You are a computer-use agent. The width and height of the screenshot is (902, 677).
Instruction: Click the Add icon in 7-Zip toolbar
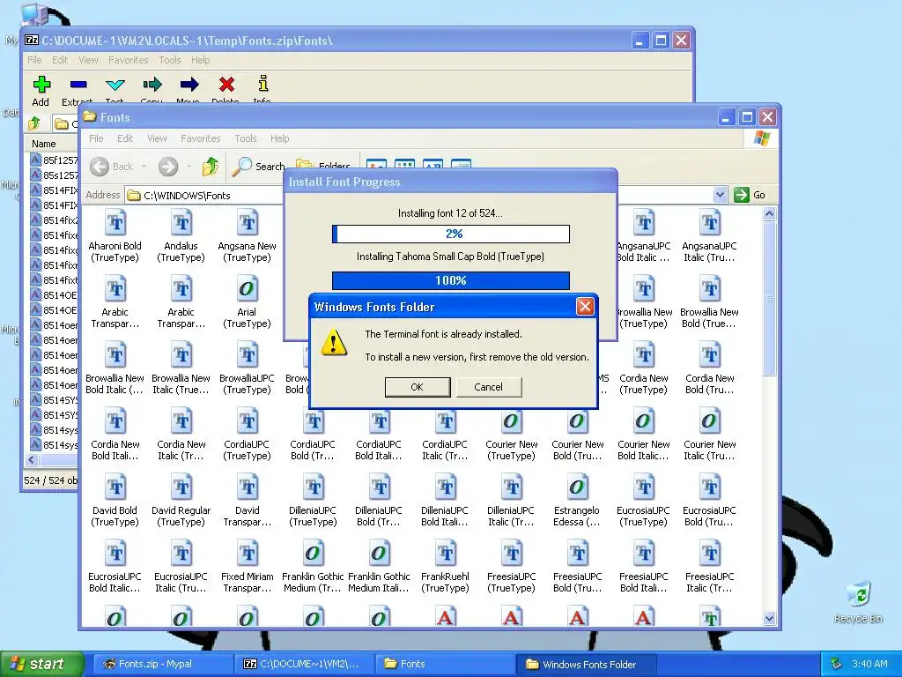41,85
